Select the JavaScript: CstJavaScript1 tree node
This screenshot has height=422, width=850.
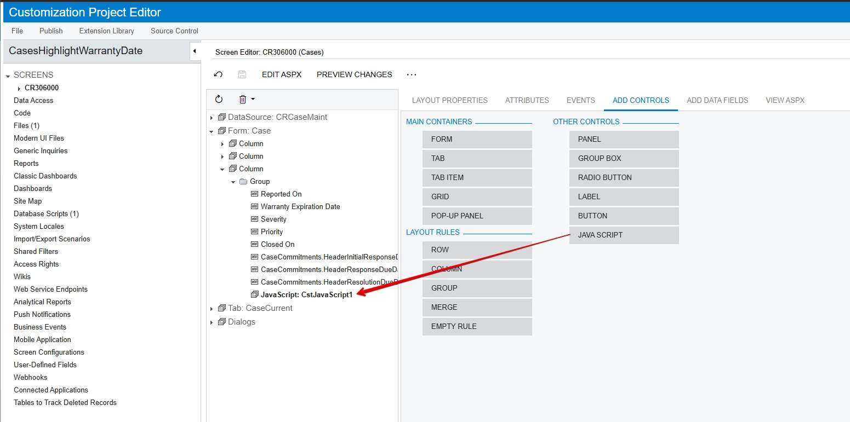click(x=307, y=294)
